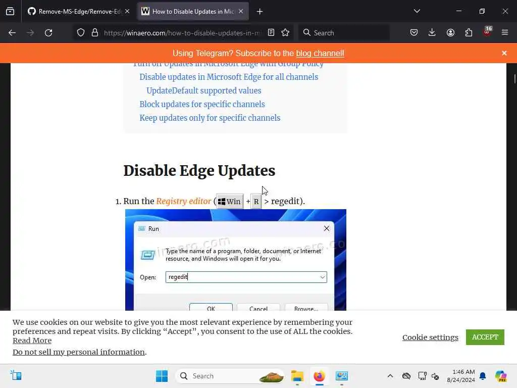The height and width of the screenshot is (388, 517).
Task: Accept cookies with the green ACCEPT button
Action: pos(485,337)
